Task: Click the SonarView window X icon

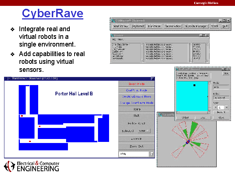Action: pyautogui.click(x=160, y=114)
